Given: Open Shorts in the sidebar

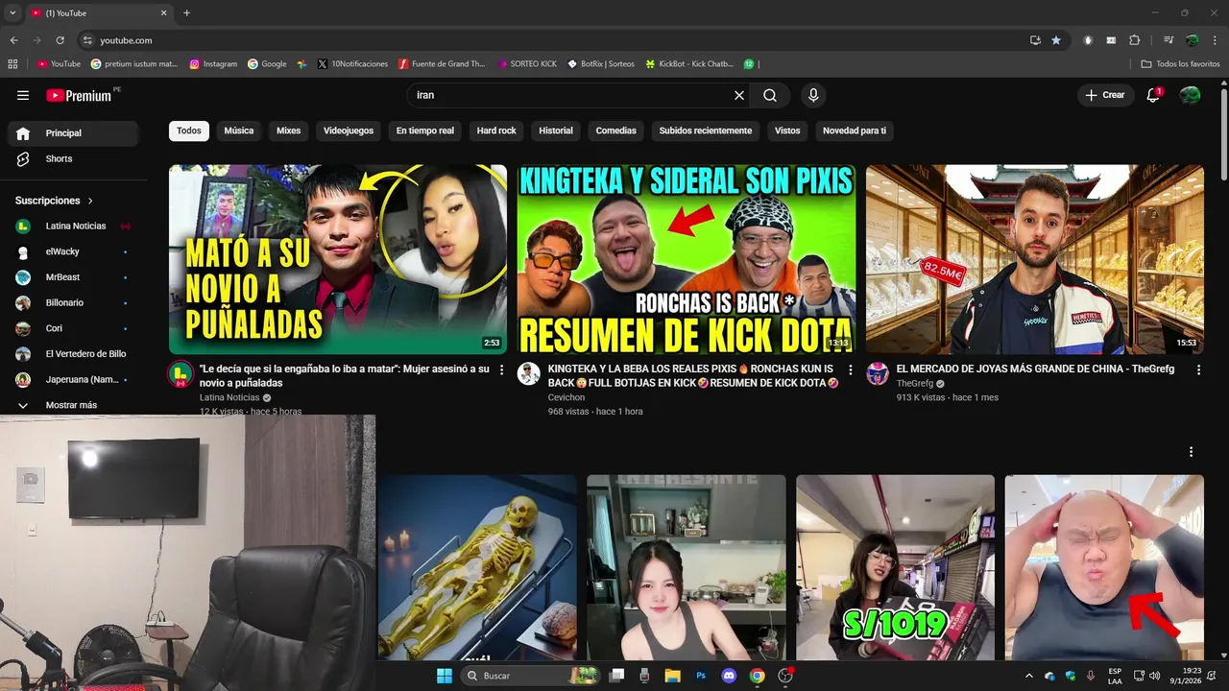Looking at the screenshot, I should pyautogui.click(x=73, y=159).
